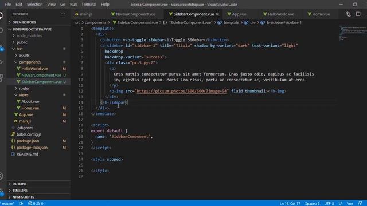Click 'src' in the breadcrumb path
367x206 pixels.
point(77,23)
